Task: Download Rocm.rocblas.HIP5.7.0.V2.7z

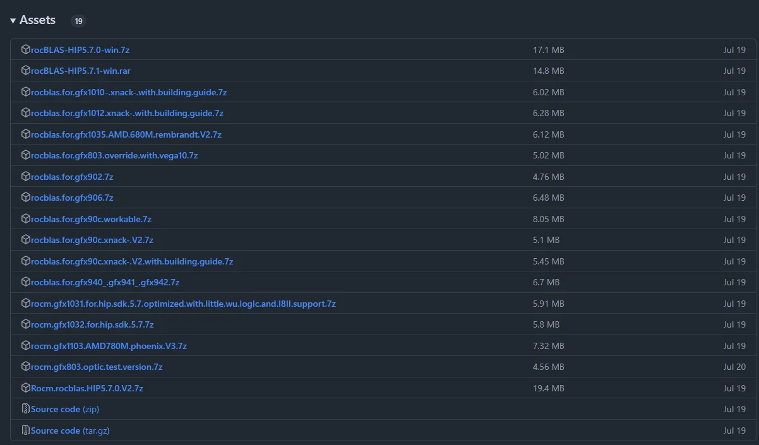Action: coord(87,388)
